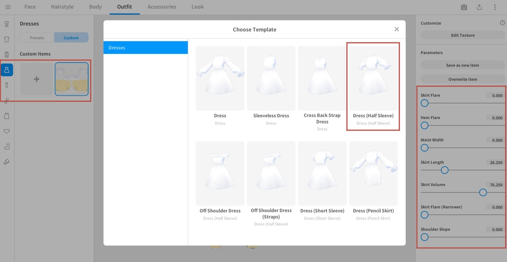Select Dresses category in template dialog
This screenshot has height=262, width=507.
click(x=146, y=48)
